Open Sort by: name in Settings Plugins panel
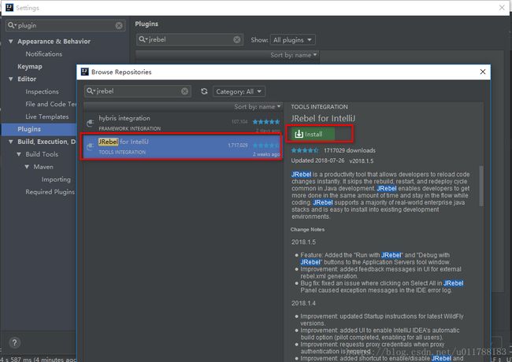 click(293, 55)
